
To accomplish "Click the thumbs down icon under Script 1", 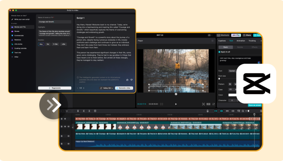I will (131, 80).
